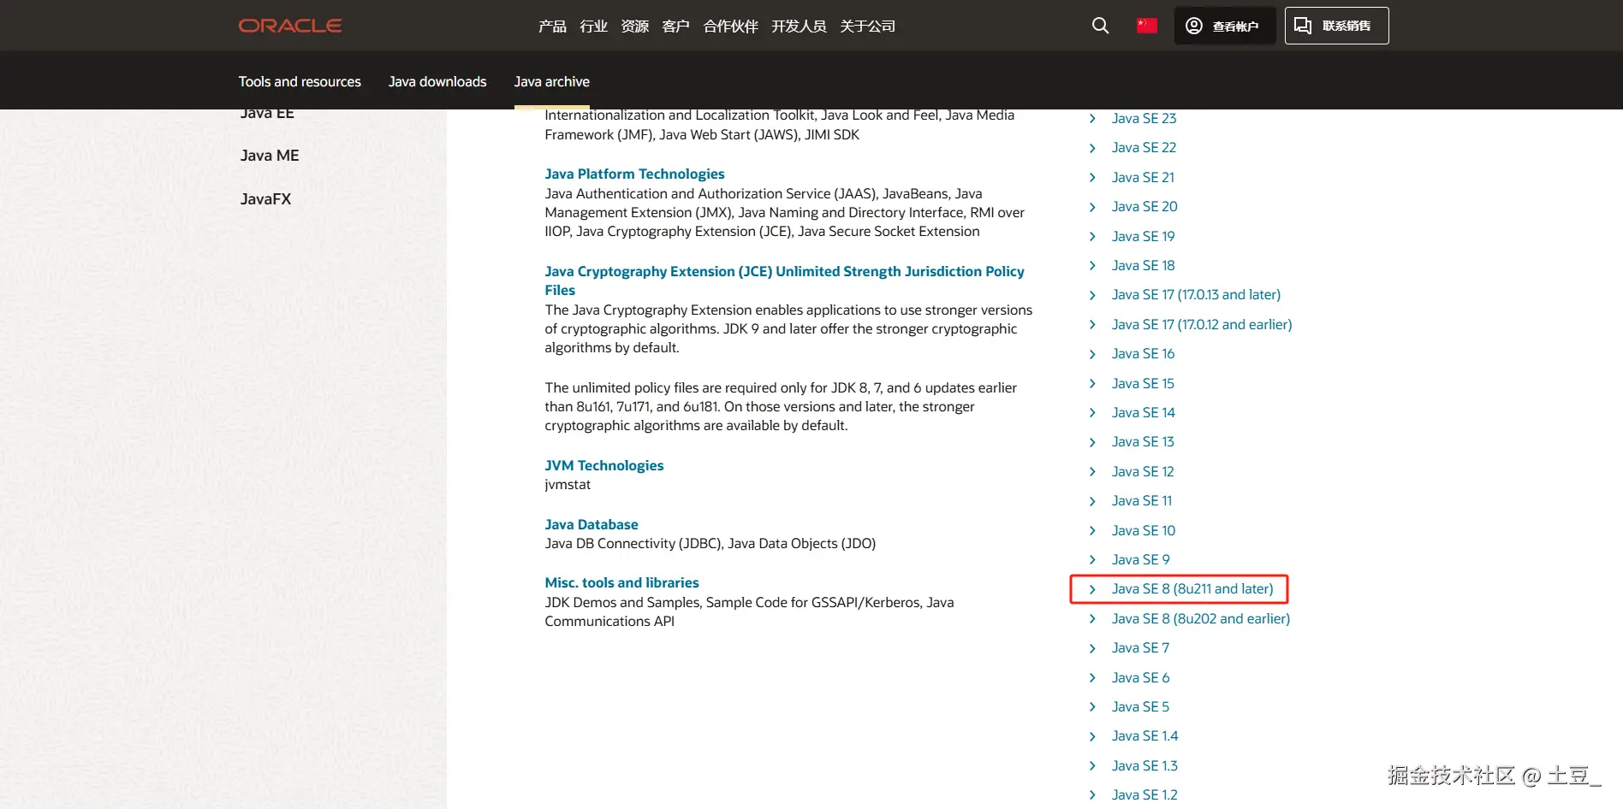
Task: Open the Java SE 1.4 archive link
Action: point(1144,735)
